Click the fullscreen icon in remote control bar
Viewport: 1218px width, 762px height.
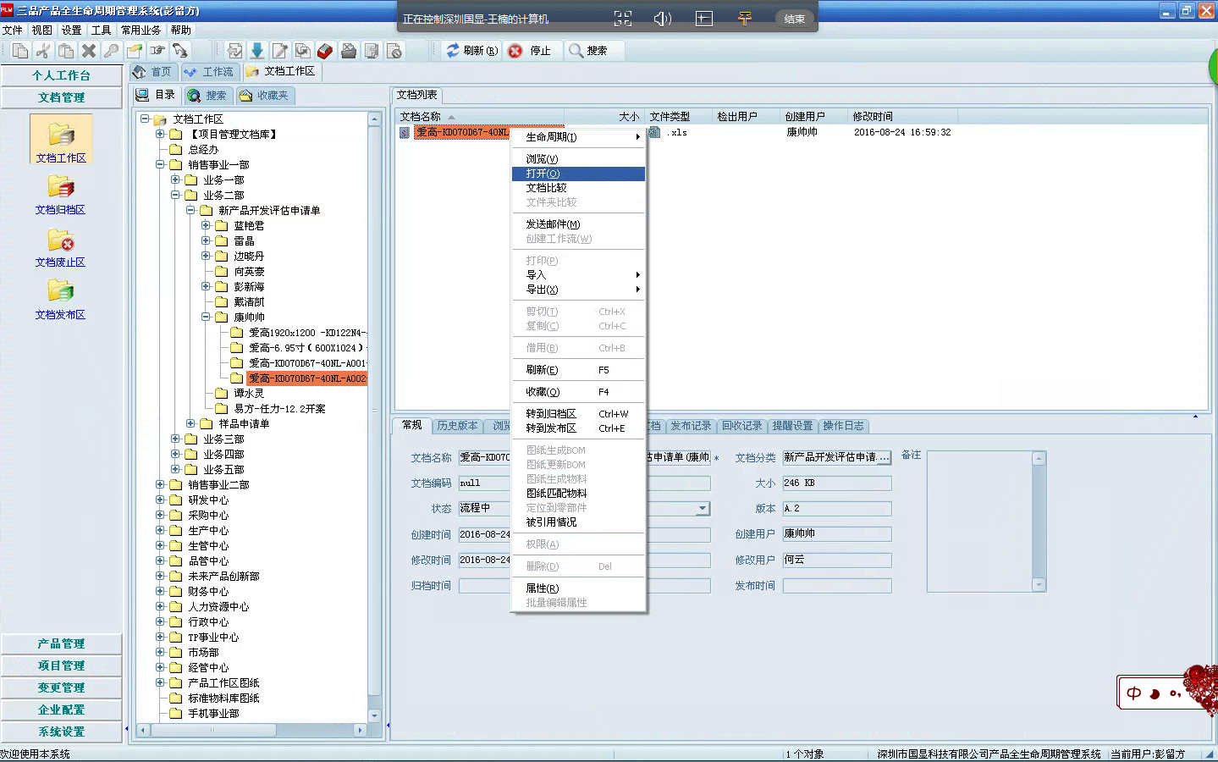click(x=623, y=19)
